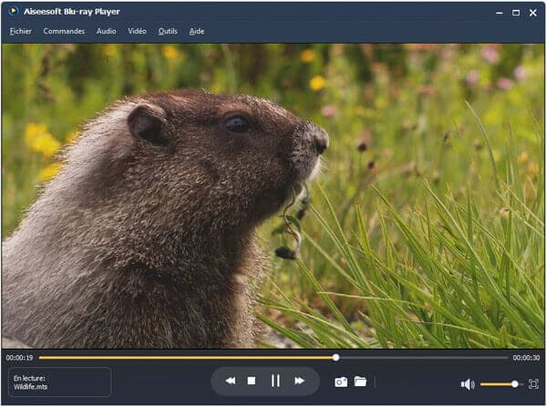
Task: Click the fast forward button
Action: tap(299, 381)
